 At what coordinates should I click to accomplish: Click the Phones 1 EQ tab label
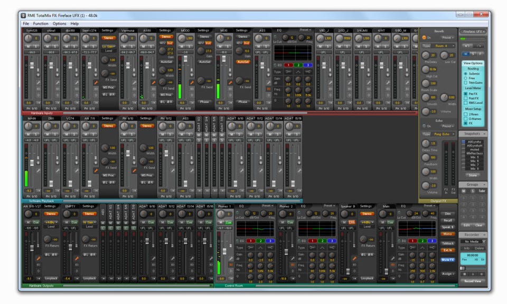tap(241, 206)
